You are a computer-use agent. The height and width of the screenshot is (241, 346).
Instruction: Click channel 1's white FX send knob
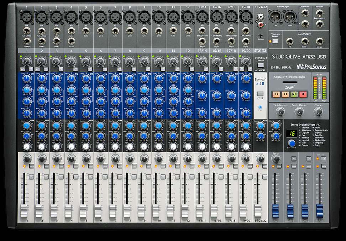click(27, 147)
